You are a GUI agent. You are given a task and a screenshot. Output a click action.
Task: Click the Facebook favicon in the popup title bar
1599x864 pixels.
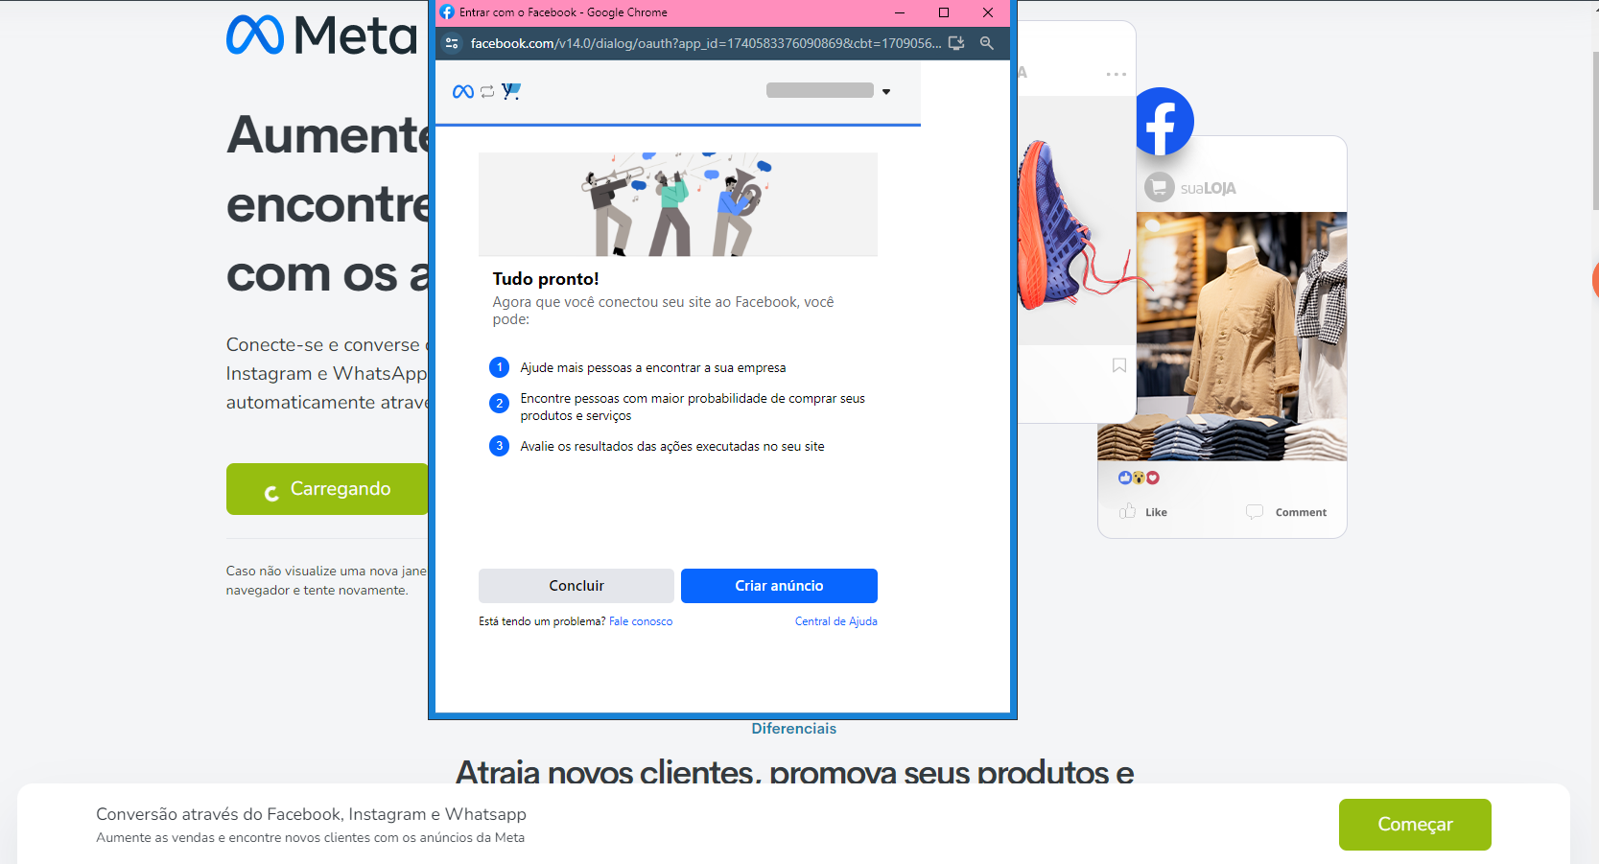[447, 12]
